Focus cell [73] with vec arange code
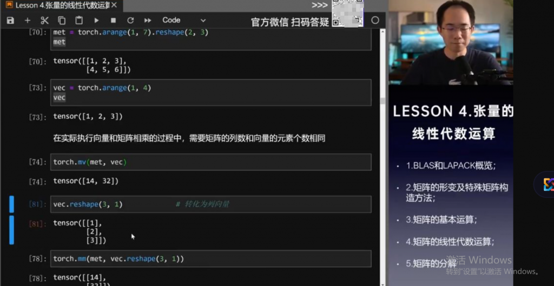This screenshot has width=554, height=286. (x=210, y=92)
